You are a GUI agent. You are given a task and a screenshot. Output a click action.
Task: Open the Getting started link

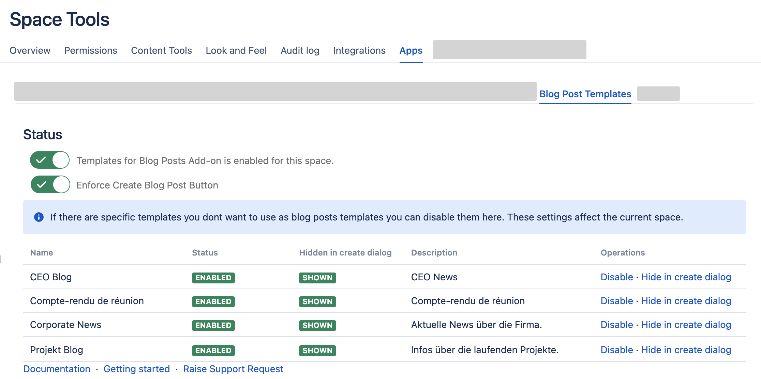click(x=136, y=369)
